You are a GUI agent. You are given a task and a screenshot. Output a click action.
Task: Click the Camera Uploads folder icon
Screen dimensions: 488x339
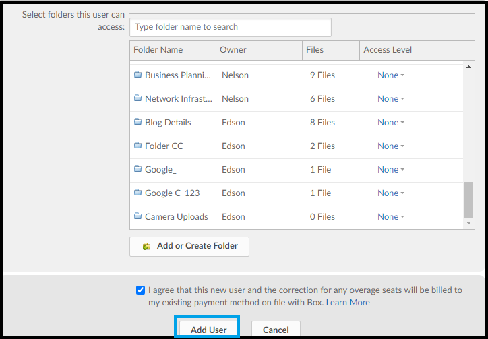pos(138,216)
